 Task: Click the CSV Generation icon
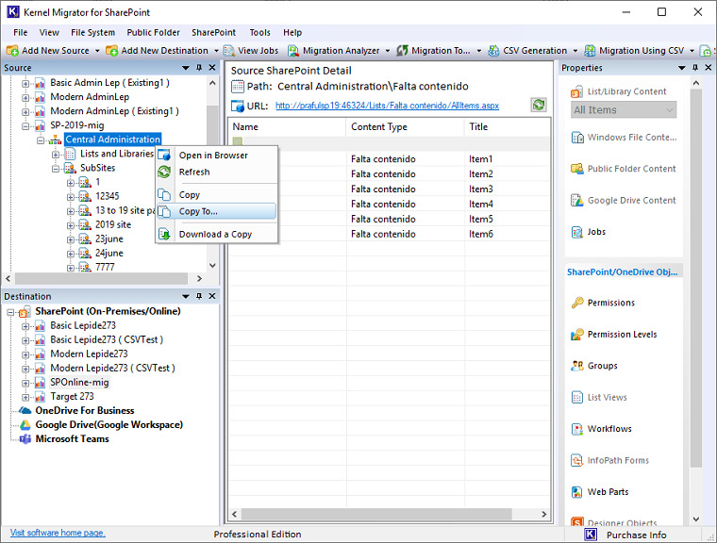pos(493,50)
